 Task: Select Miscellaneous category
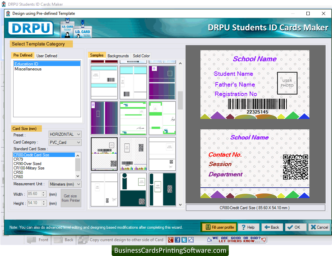point(47,69)
